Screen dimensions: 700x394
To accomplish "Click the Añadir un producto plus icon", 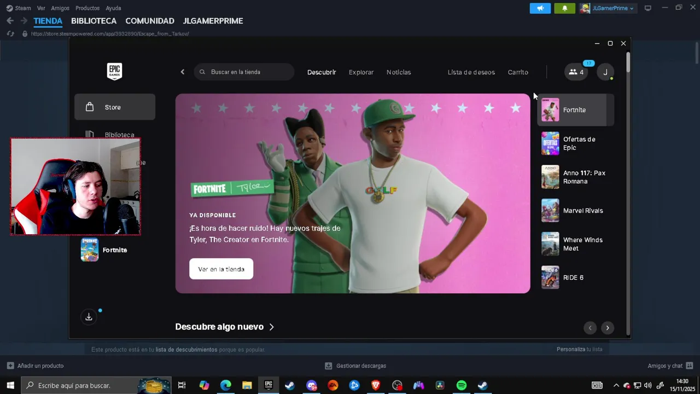I will (10, 366).
